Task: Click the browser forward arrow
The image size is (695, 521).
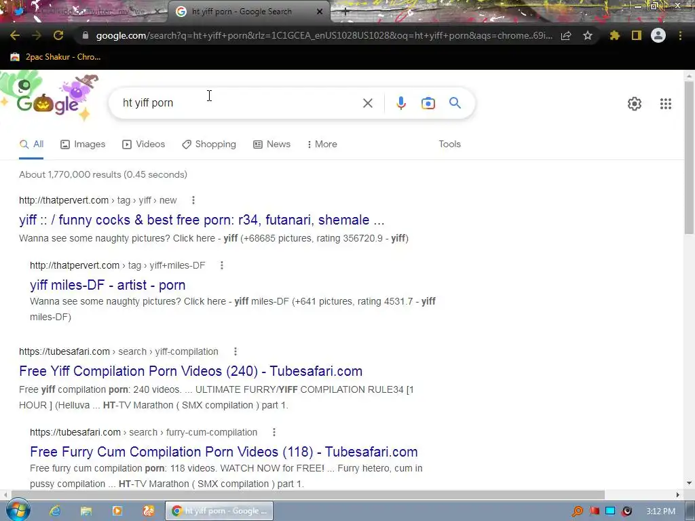Action: click(x=37, y=35)
